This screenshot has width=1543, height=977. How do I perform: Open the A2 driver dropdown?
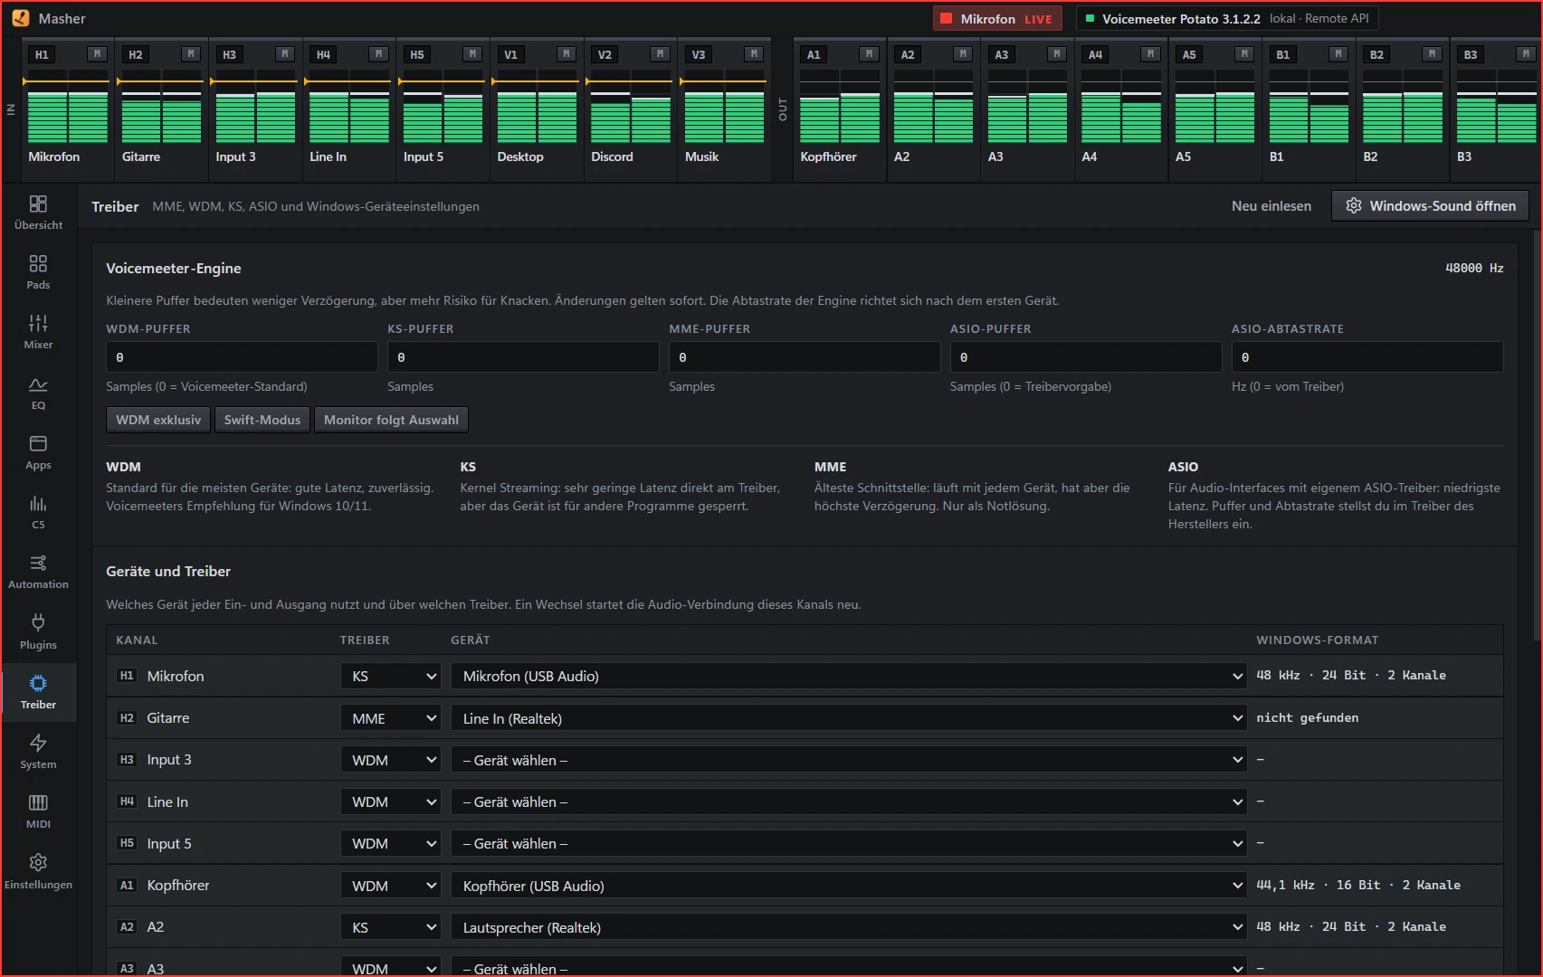tap(391, 927)
